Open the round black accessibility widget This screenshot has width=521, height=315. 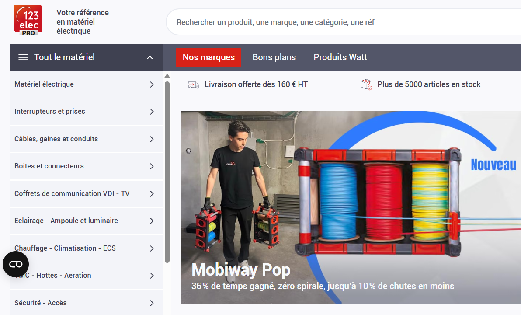pyautogui.click(x=16, y=264)
